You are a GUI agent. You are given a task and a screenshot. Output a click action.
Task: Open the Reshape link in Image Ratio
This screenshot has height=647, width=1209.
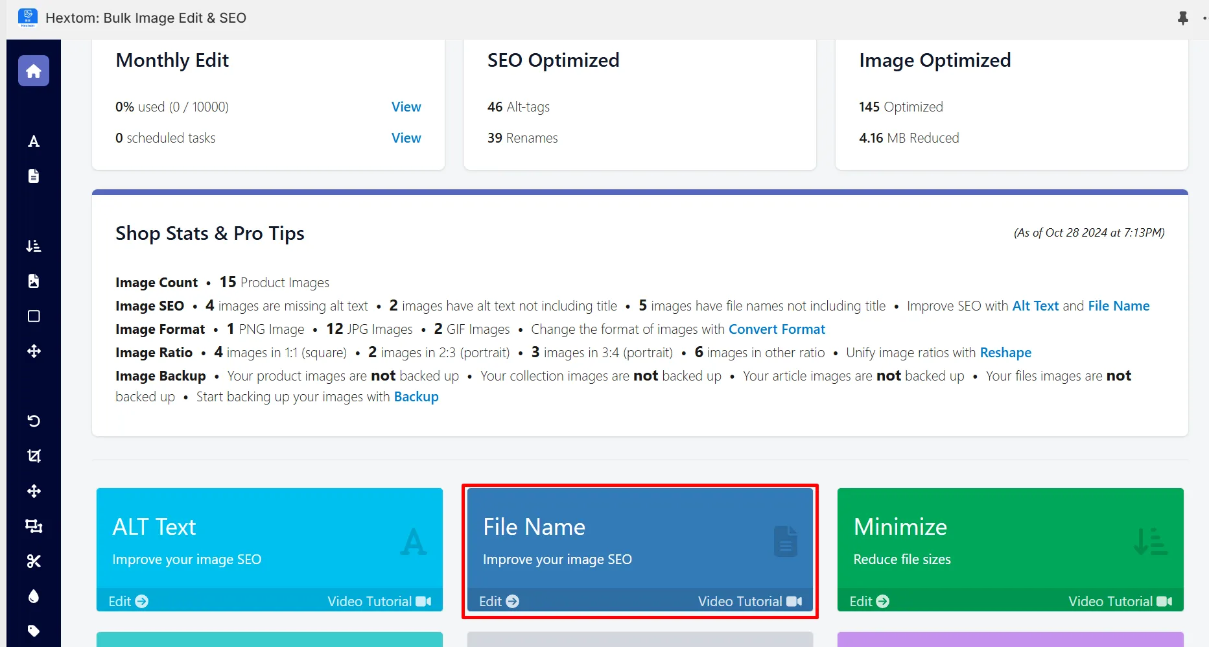coord(1005,353)
